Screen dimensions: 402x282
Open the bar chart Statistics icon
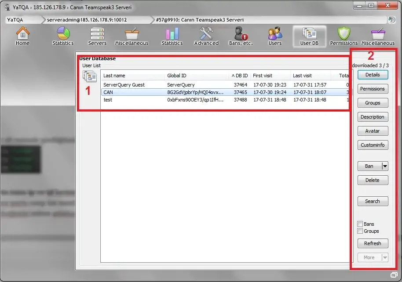[172, 36]
